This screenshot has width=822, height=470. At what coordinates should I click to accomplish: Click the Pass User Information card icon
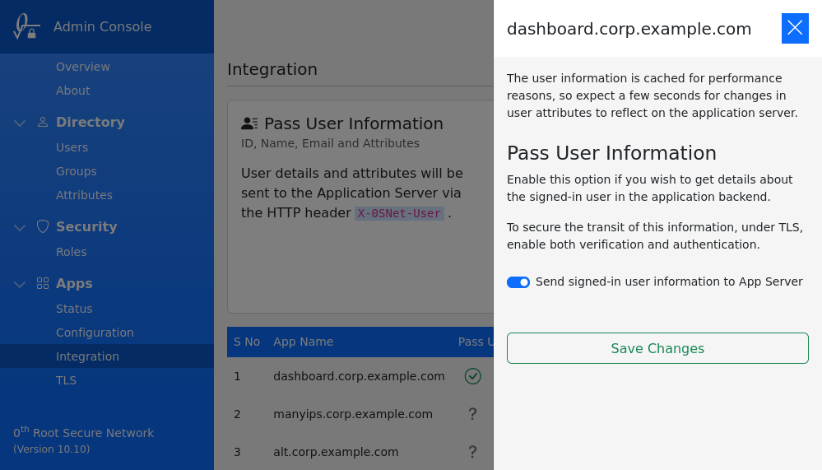point(249,123)
